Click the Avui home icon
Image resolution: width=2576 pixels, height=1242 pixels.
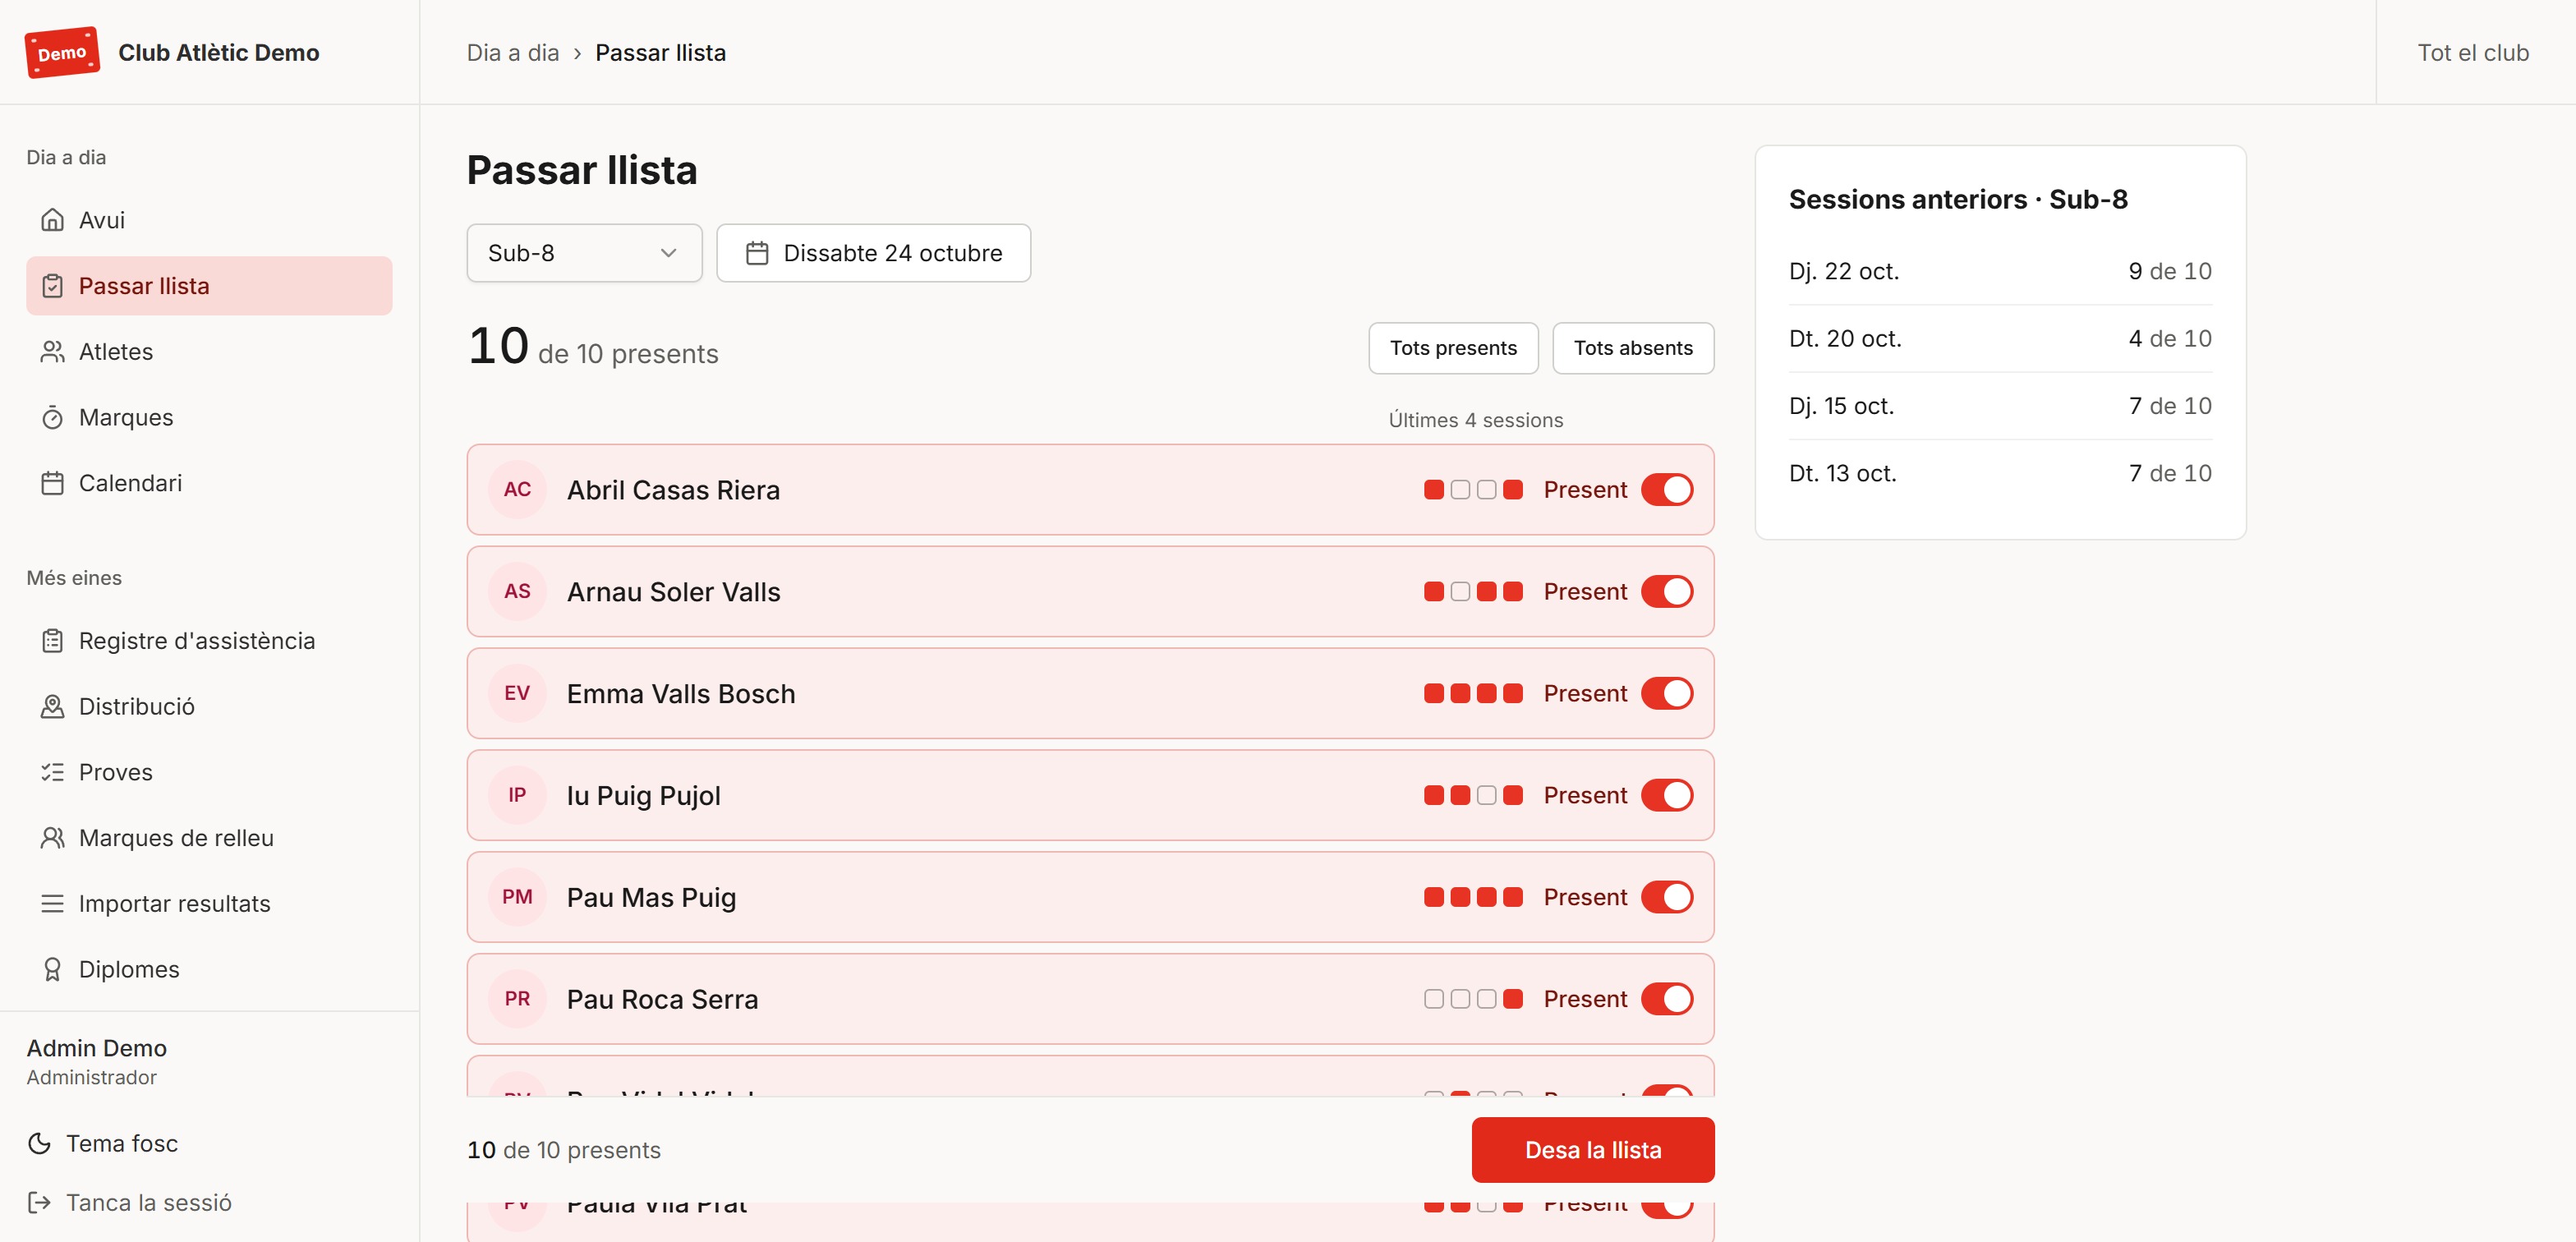pos(52,220)
